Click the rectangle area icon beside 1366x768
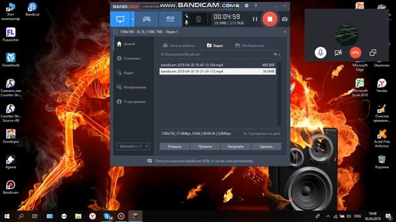Screen dimensions: 396x222 [x=116, y=32]
